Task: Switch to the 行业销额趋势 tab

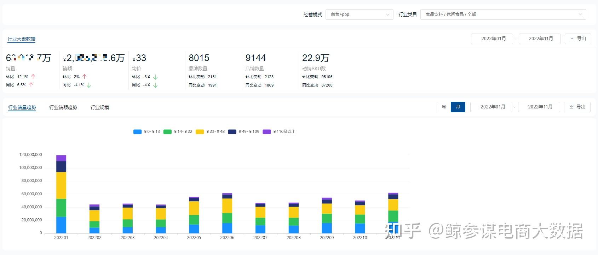Action: click(63, 107)
